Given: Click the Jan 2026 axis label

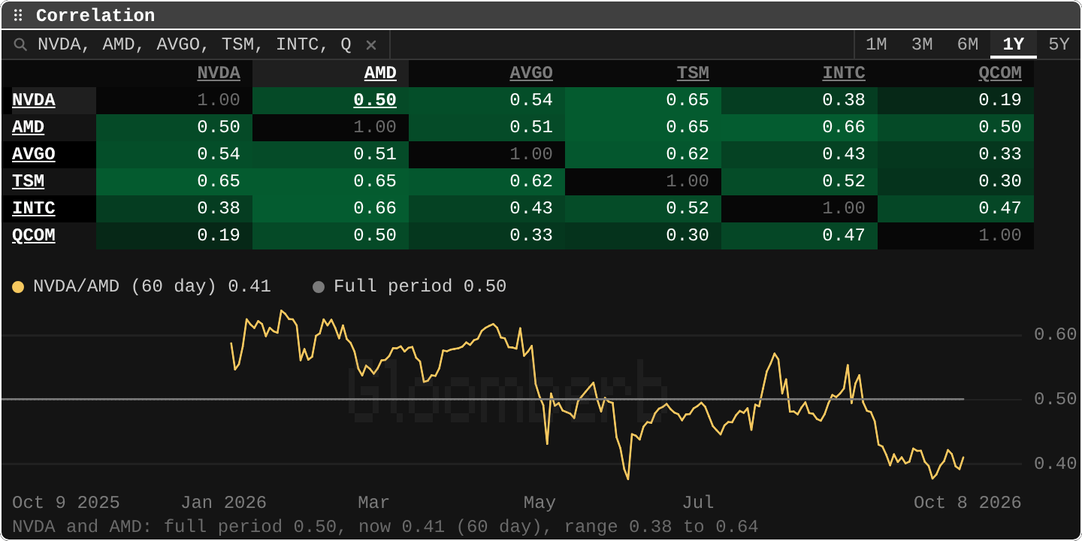Looking at the screenshot, I should coord(224,503).
